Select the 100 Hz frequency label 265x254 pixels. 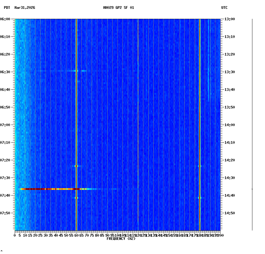(117, 235)
